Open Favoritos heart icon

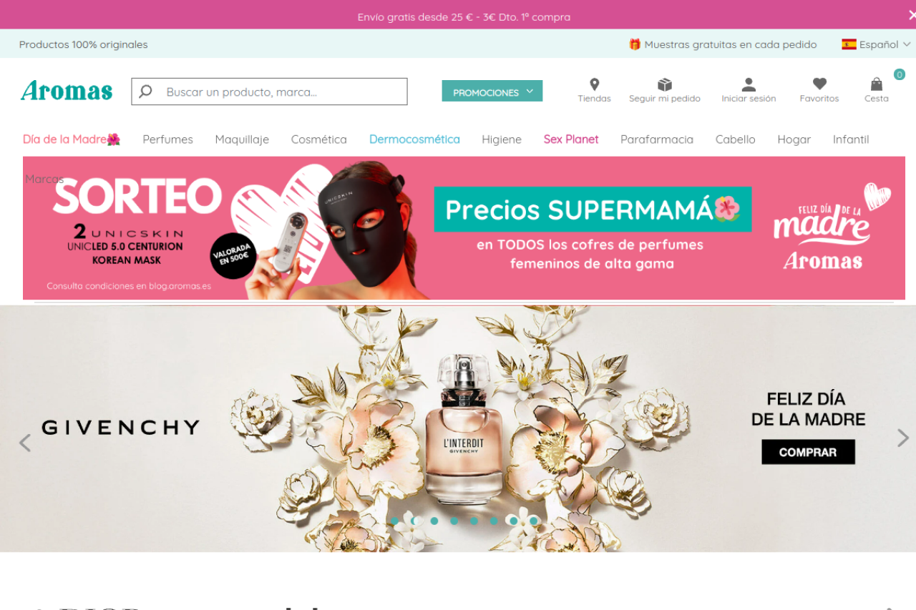[819, 84]
